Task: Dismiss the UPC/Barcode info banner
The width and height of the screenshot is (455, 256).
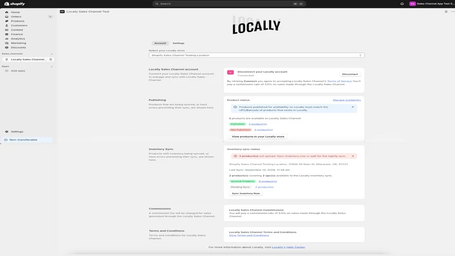Action: [353, 107]
